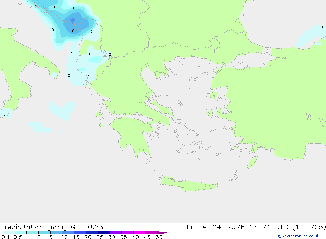Click the dark blue precipitation maximum cell

(x=73, y=21)
